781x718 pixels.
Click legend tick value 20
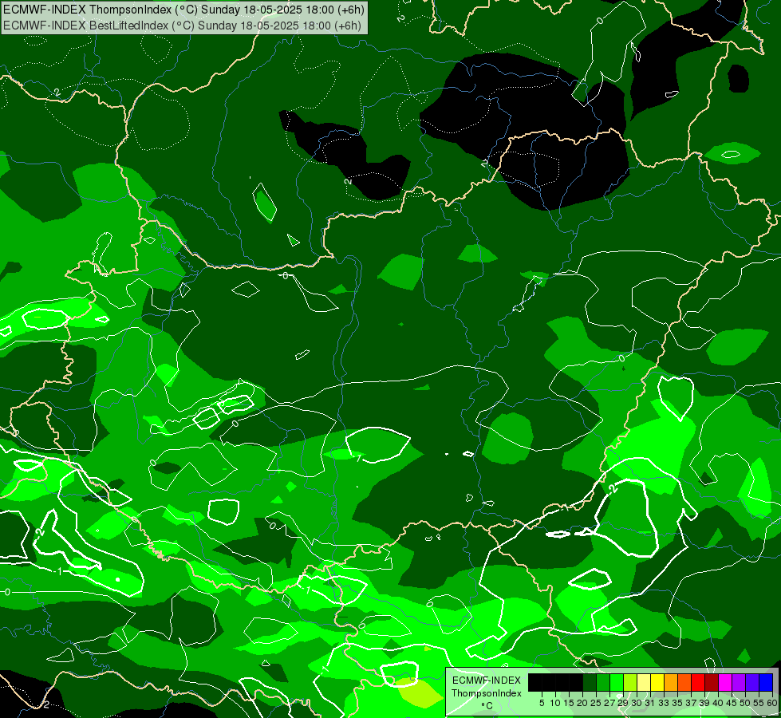point(582,703)
